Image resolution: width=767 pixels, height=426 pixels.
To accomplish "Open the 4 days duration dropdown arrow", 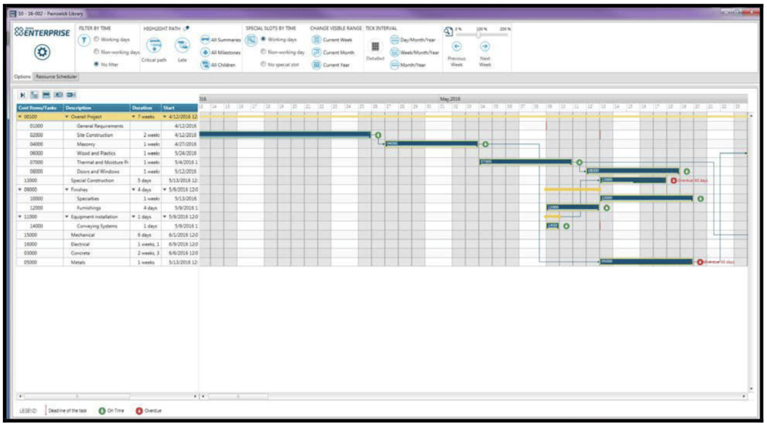I will click(133, 189).
